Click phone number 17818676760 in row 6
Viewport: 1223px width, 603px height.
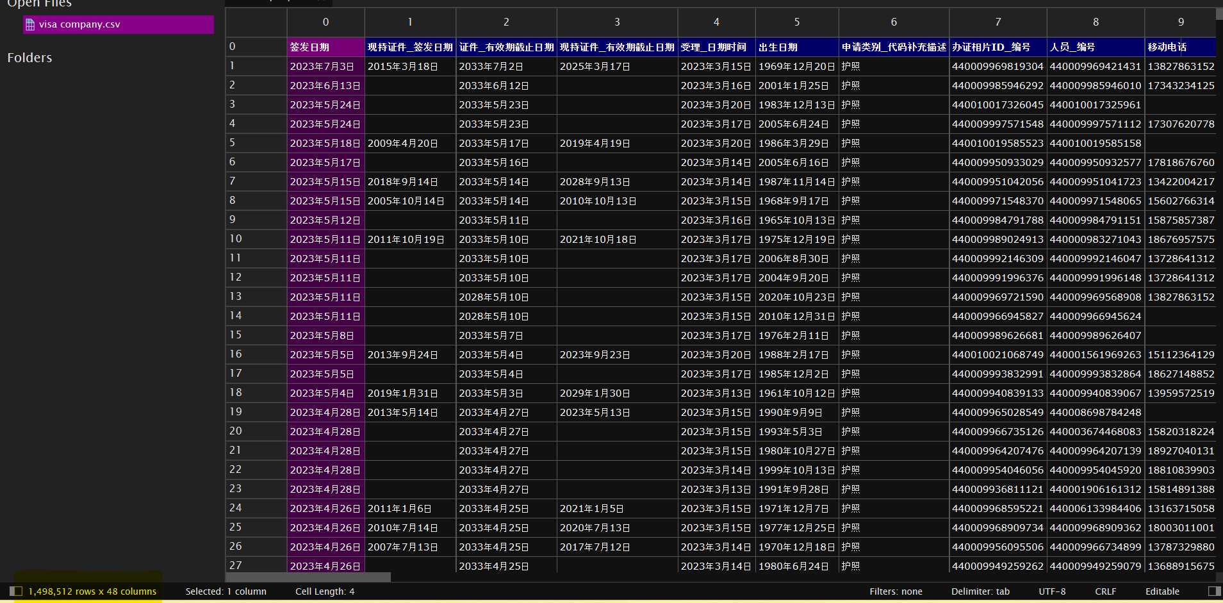(1180, 162)
